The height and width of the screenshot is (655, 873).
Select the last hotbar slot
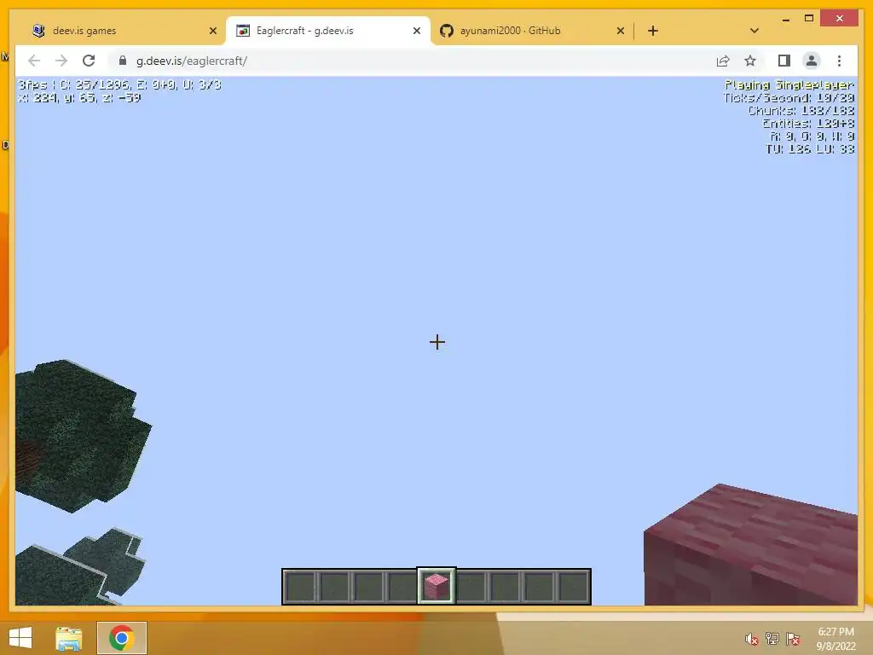573,587
